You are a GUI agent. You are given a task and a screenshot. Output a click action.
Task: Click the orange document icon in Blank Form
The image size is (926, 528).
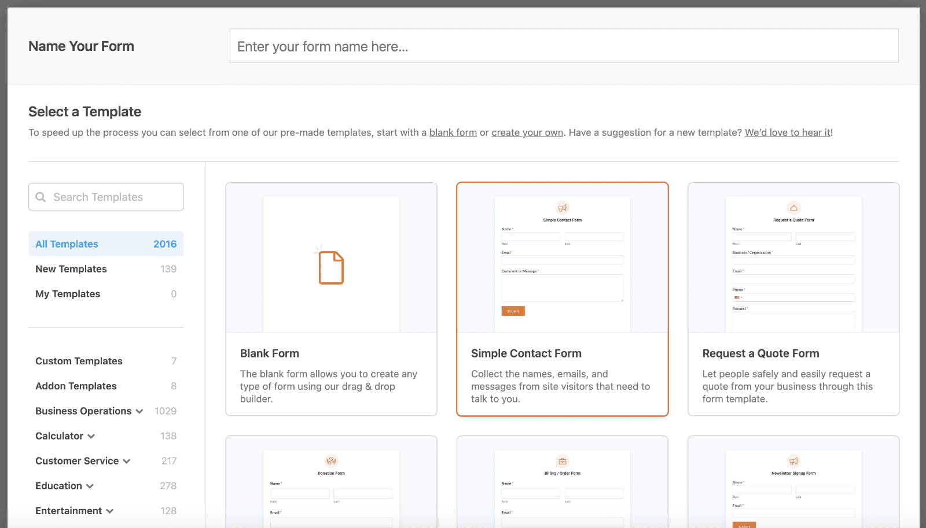[330, 267]
